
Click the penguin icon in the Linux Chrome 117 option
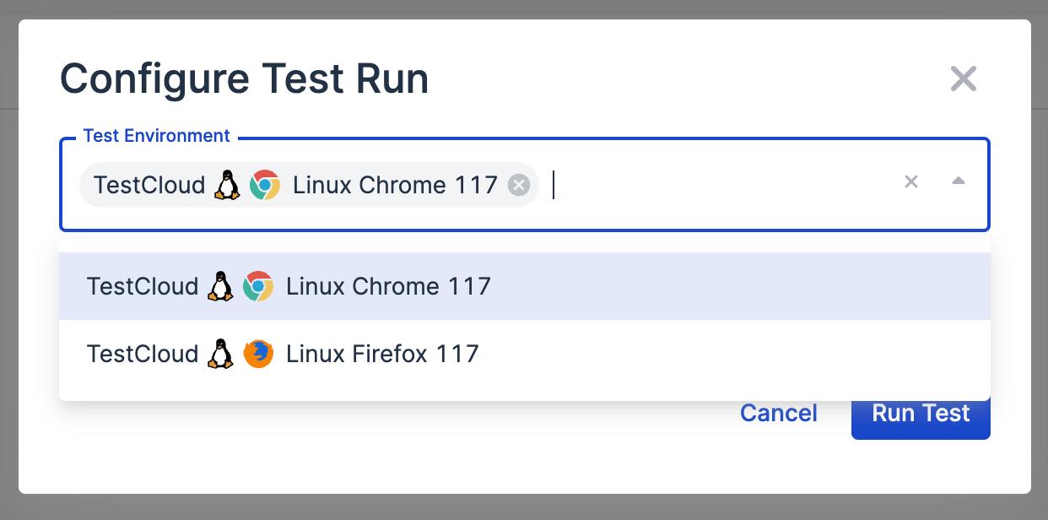tap(219, 285)
